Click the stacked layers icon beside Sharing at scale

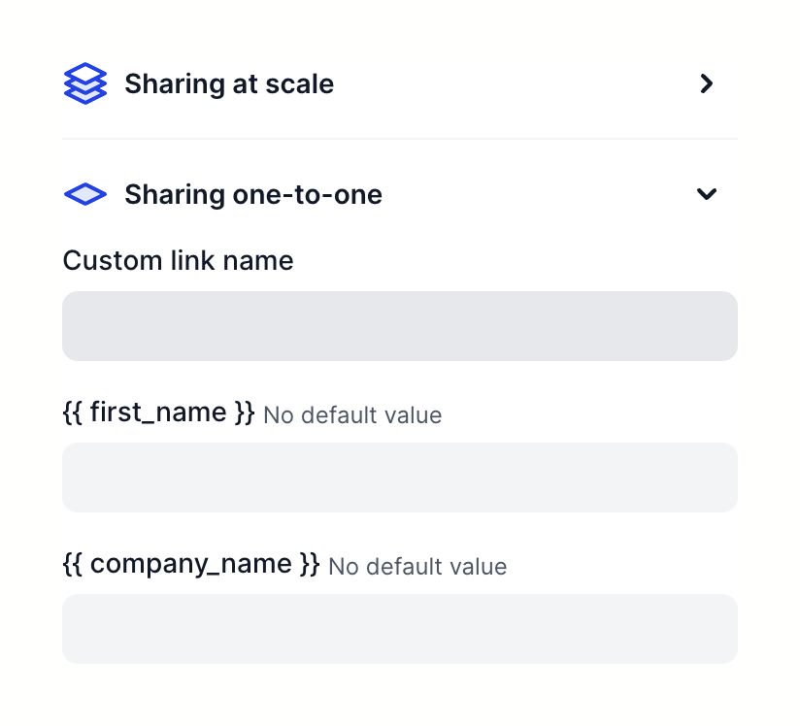85,83
